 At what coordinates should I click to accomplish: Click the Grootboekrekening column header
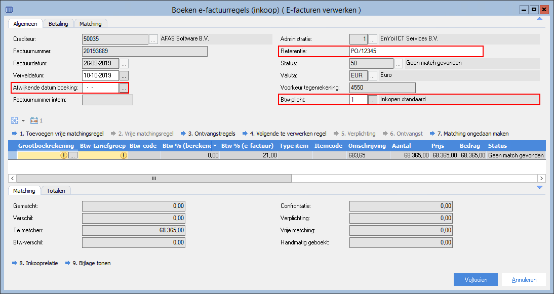[46, 146]
